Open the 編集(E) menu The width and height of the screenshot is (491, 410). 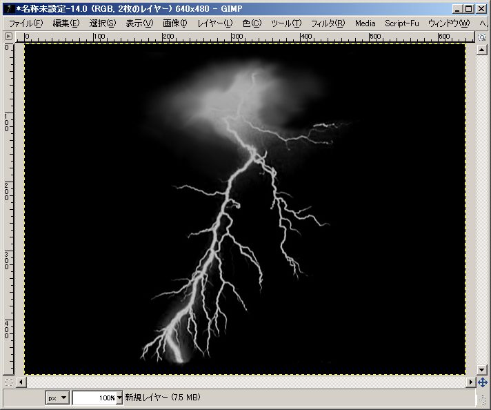pos(66,23)
